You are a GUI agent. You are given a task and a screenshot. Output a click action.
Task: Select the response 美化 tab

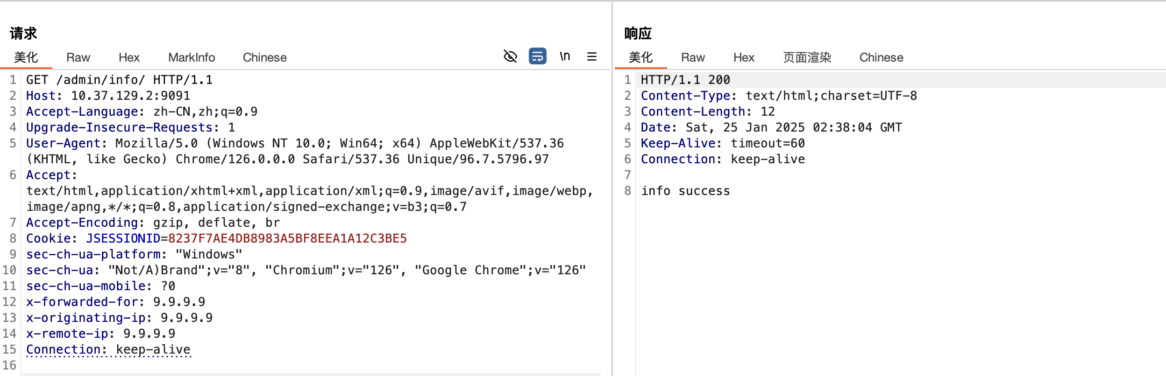click(x=640, y=57)
